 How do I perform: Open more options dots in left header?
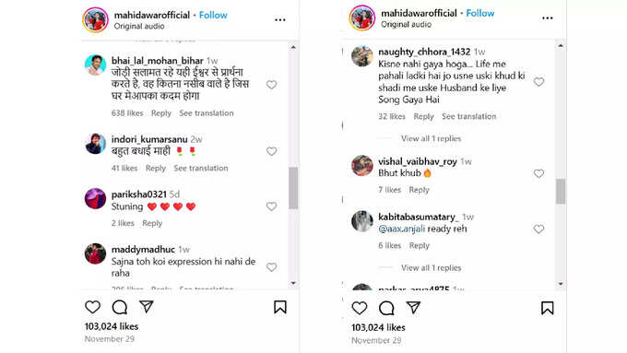click(280, 19)
